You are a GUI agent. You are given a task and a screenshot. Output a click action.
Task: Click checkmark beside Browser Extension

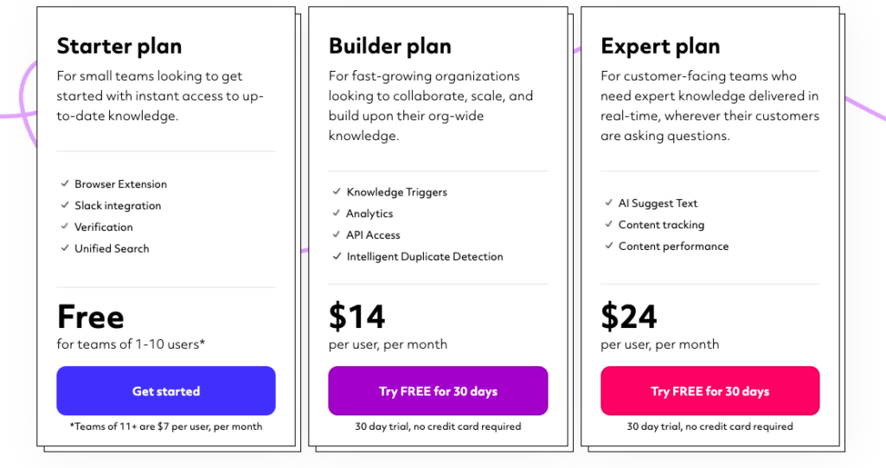click(65, 183)
